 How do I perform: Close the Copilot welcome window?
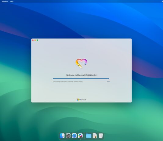coord(33,40)
